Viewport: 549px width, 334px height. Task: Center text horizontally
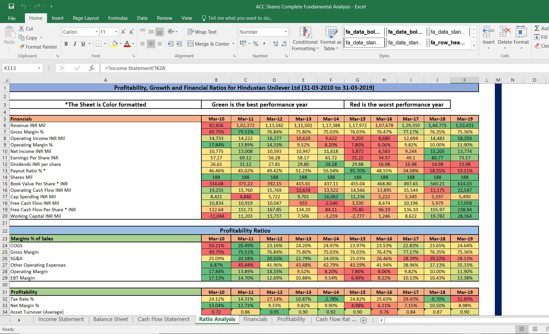coord(151,44)
